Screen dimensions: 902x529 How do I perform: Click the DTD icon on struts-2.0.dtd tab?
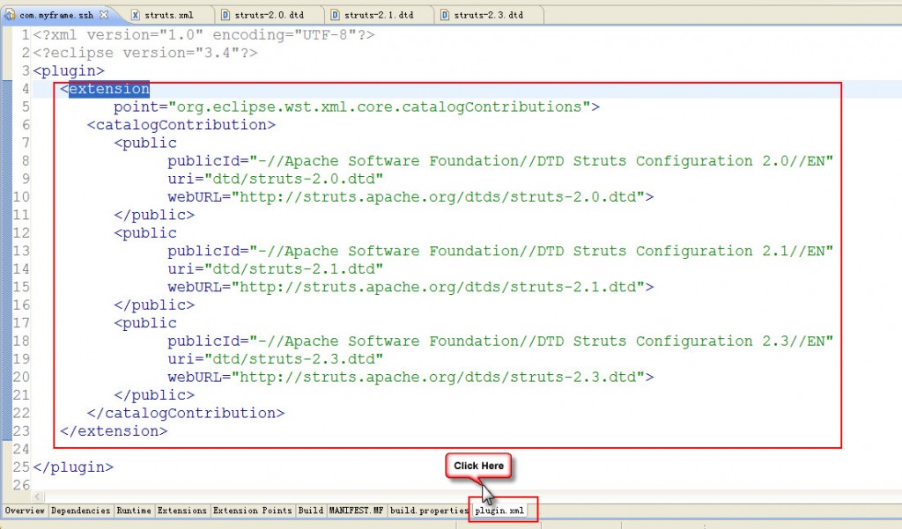tap(225, 15)
